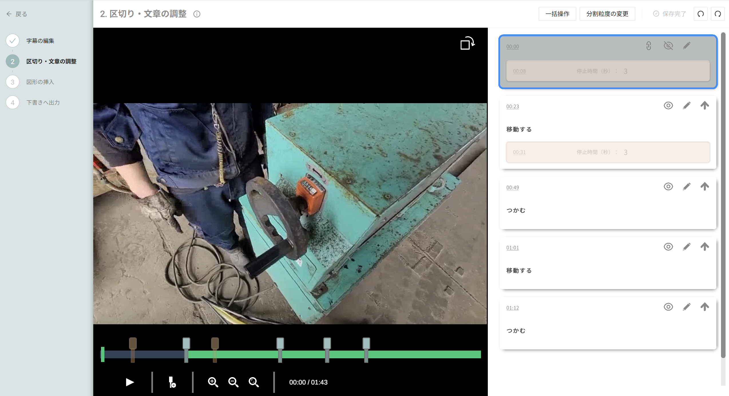
Task: Show the hidden 00:00 segment
Action: [x=668, y=46]
